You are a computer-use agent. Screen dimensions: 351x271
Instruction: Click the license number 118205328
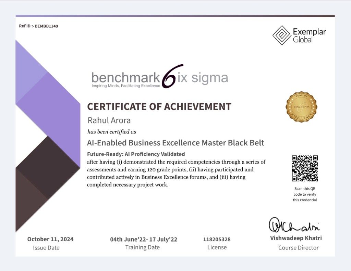(217, 239)
